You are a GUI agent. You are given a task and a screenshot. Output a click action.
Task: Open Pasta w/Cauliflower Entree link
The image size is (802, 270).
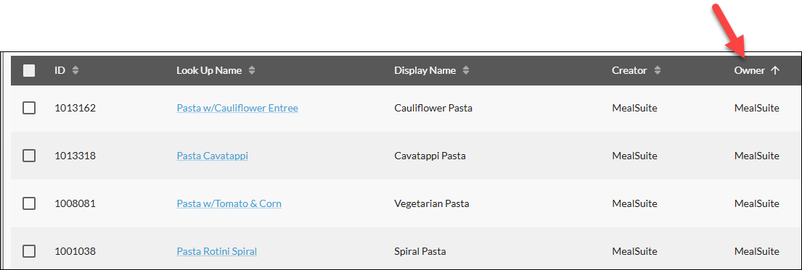pyautogui.click(x=237, y=108)
